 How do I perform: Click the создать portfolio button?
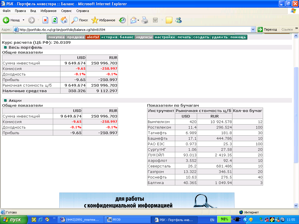coord(201,37)
